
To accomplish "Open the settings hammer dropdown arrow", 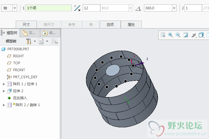I will point(35,41).
